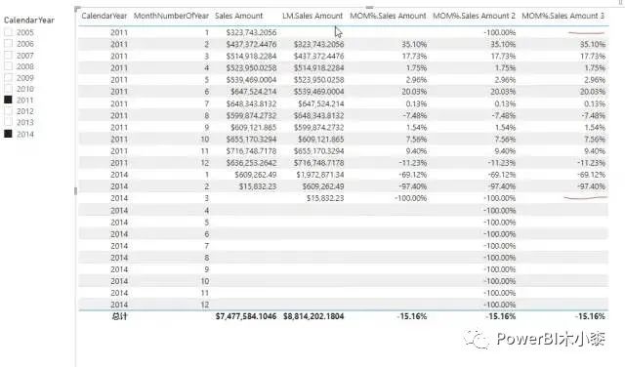Enable the 2010 year checkbox

point(9,89)
